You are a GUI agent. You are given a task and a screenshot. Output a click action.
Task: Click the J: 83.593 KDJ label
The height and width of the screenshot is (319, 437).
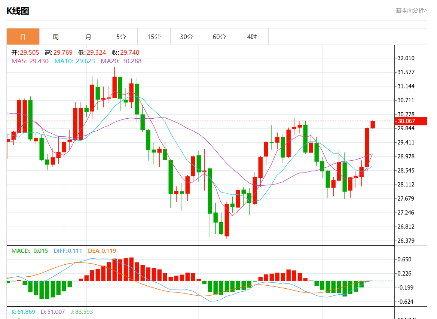tap(82, 312)
